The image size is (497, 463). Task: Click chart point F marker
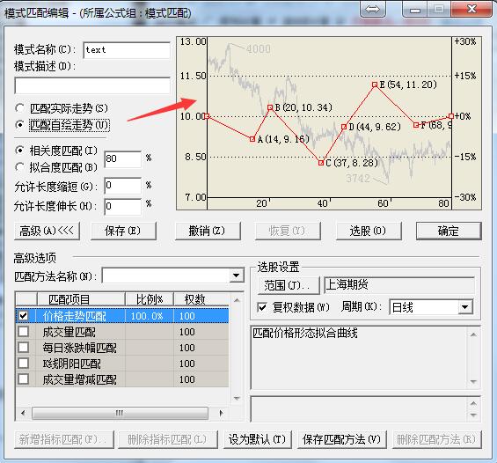[416, 125]
